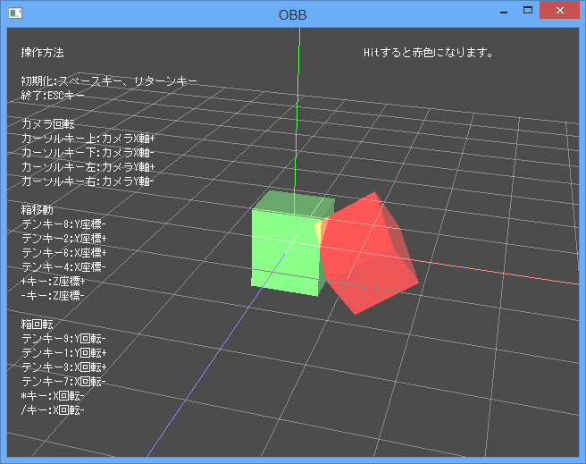Screen dimensions: 586x464
Task: Click the '+キー:Z座標+' line
Action: [x=53, y=281]
